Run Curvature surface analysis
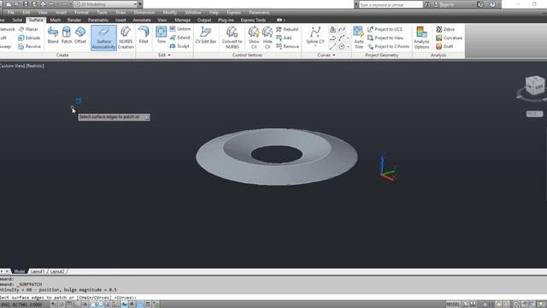The image size is (547, 308). point(449,38)
